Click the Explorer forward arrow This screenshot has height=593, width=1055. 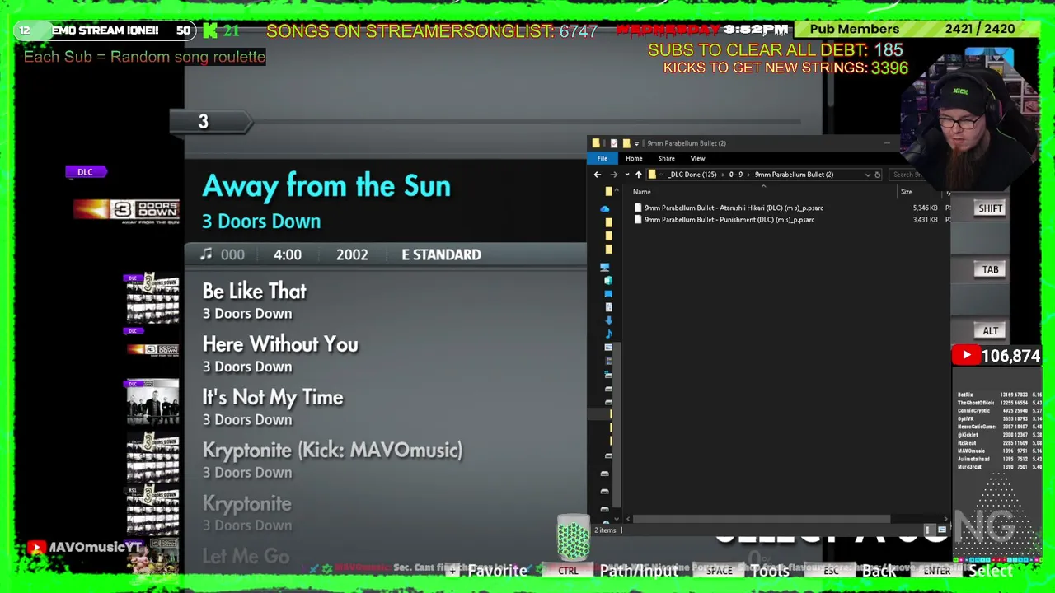[614, 175]
